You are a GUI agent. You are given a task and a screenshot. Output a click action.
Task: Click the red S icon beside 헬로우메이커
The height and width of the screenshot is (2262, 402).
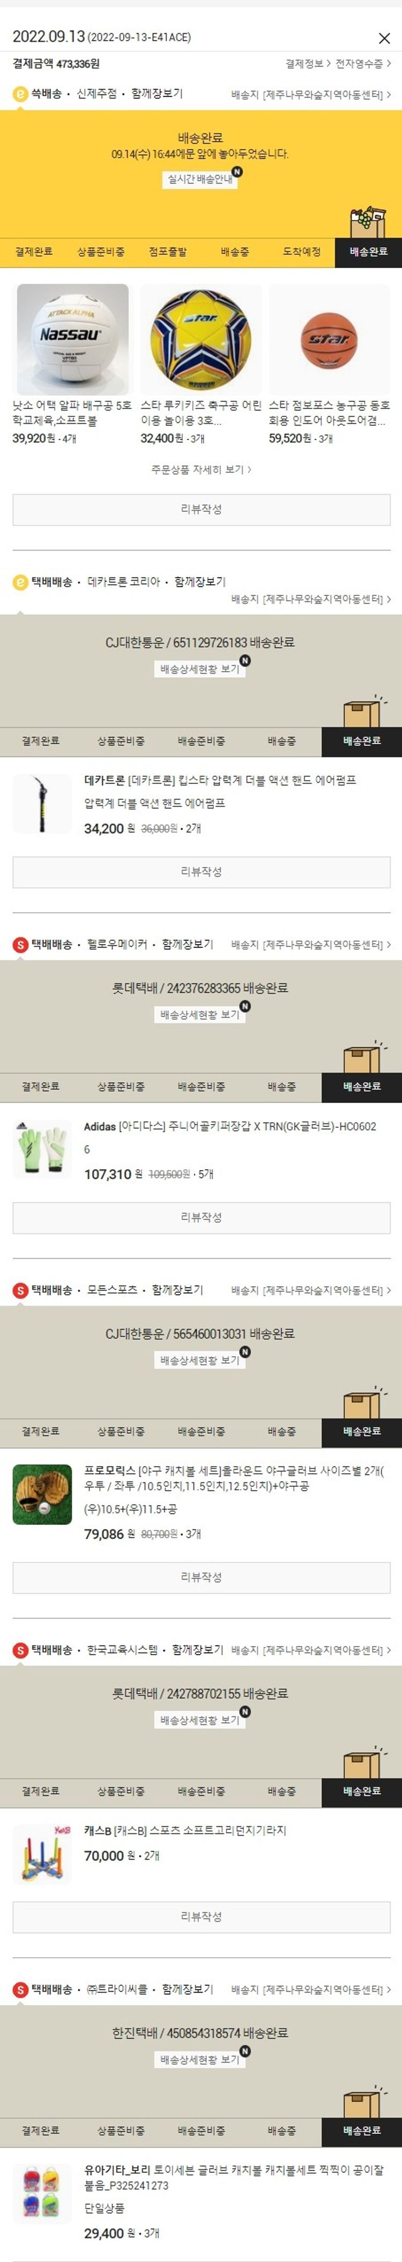(20, 944)
